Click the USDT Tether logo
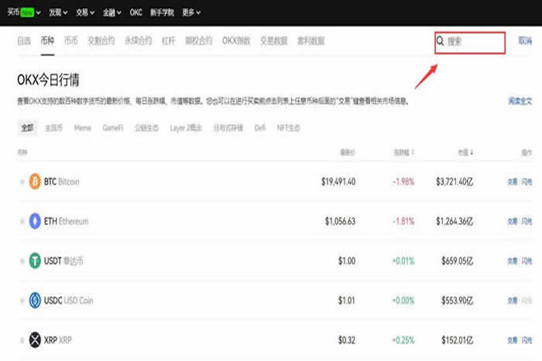Image resolution: width=542 pixels, height=361 pixels. (35, 261)
